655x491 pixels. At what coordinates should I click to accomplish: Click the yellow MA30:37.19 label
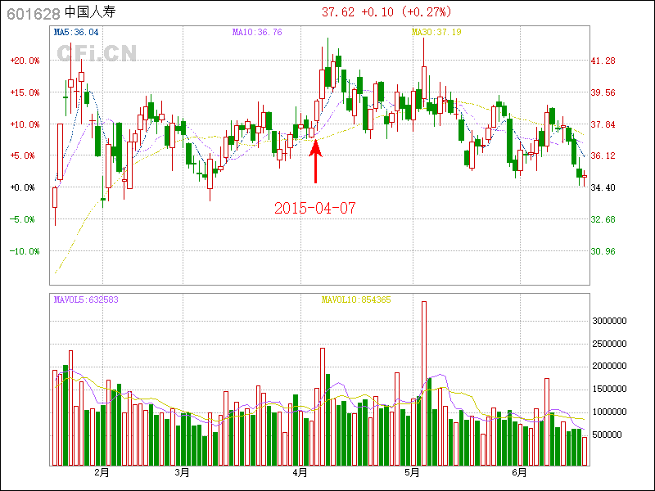pos(436,33)
